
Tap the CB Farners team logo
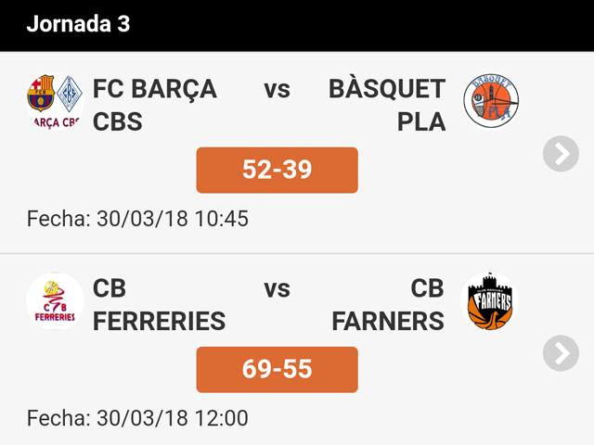[x=488, y=301]
